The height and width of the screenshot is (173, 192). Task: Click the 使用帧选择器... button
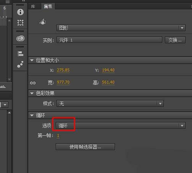(x=85, y=147)
